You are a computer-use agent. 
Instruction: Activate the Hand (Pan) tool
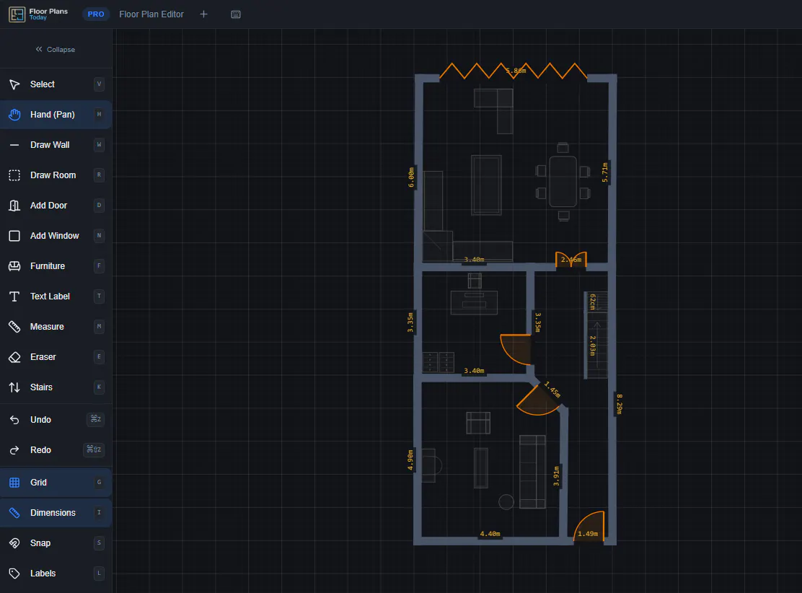click(56, 115)
